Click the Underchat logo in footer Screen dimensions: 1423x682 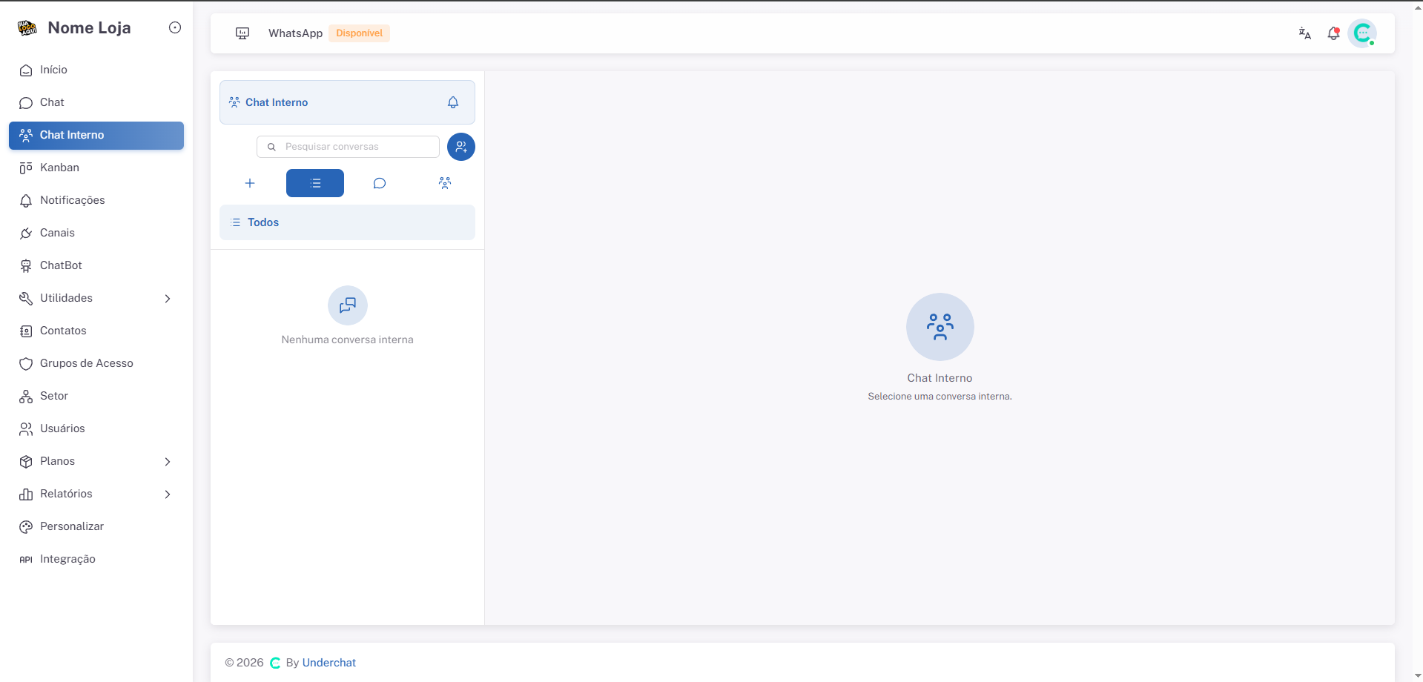click(275, 663)
